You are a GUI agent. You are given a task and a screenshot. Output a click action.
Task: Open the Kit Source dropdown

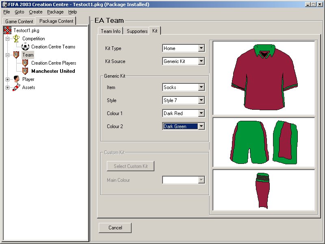[201, 61]
